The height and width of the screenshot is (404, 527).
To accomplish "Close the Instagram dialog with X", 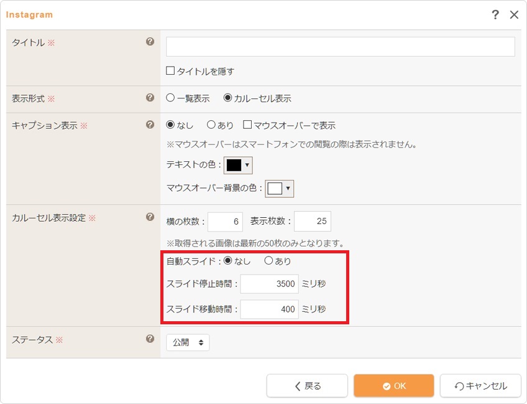I will click(x=514, y=14).
